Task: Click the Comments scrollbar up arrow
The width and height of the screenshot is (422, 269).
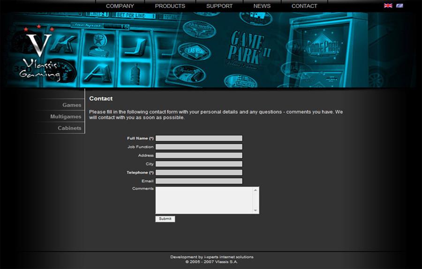Action: tap(256, 190)
